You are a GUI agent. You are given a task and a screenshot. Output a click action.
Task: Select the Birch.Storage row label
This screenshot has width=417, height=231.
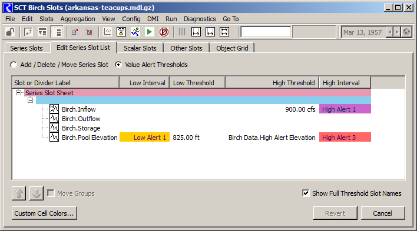pyautogui.click(x=81, y=128)
